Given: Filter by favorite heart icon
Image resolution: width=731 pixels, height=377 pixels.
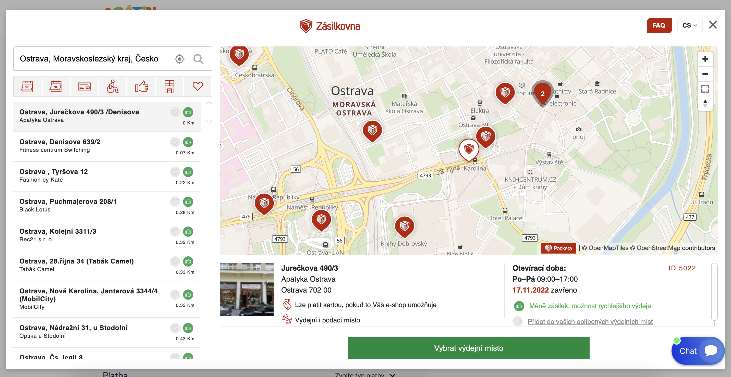Looking at the screenshot, I should point(198,86).
